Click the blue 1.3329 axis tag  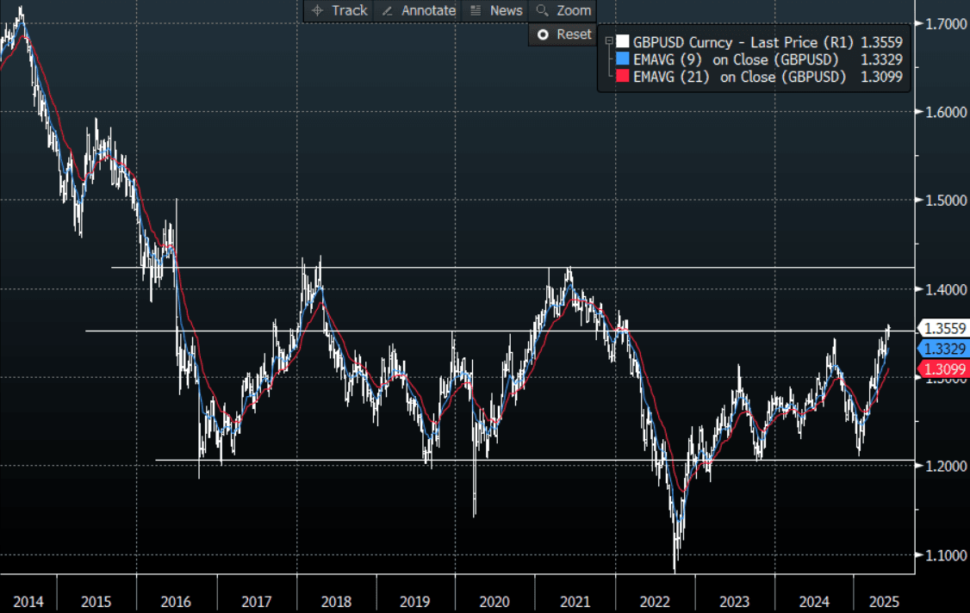click(x=944, y=349)
